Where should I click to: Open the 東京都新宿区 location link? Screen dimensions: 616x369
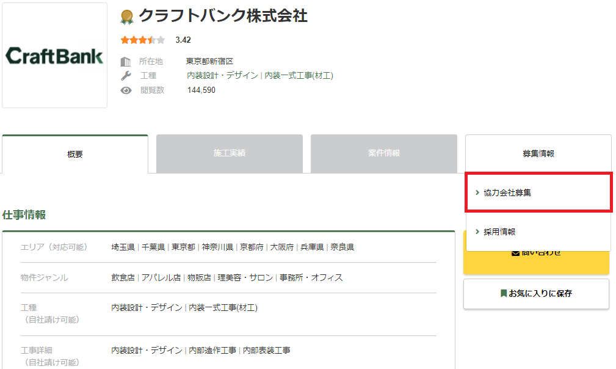click(x=208, y=61)
